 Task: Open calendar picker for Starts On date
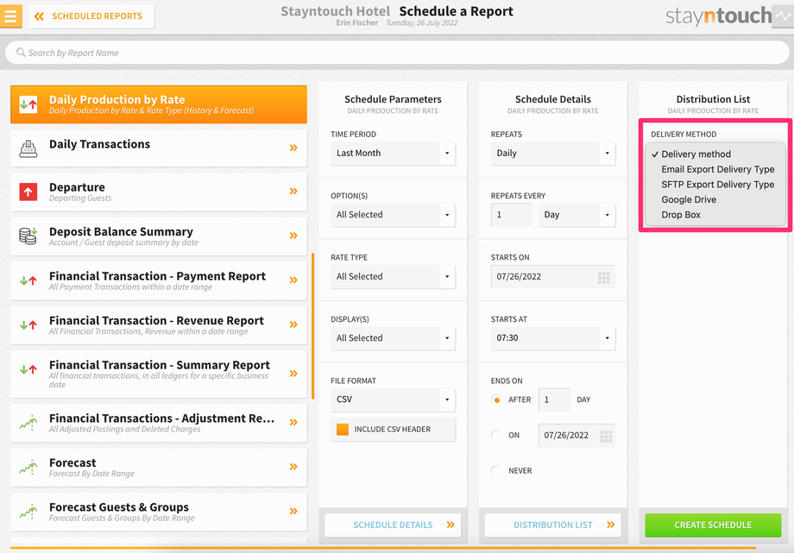(603, 277)
